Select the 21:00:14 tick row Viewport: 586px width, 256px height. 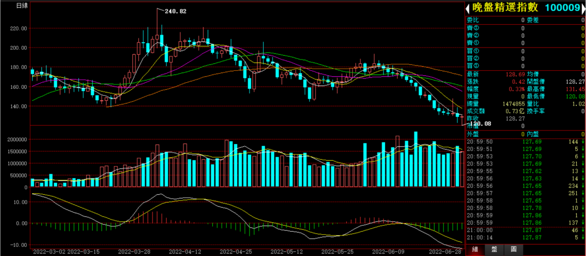tap(525, 237)
